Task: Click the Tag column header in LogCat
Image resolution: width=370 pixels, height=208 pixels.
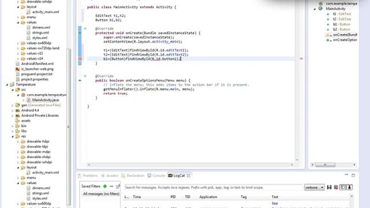Action: (243, 196)
